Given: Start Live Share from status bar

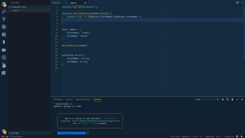Looking at the screenshot, I should point(17,136).
